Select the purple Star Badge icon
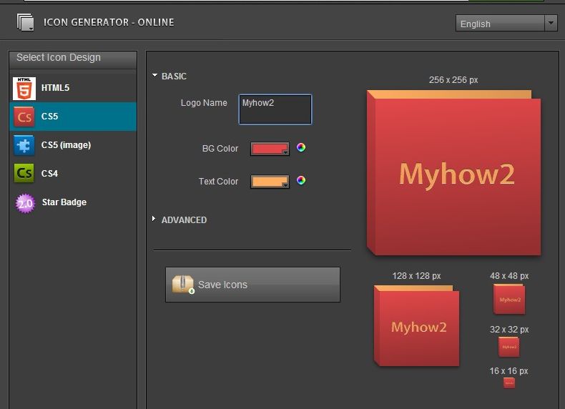Image resolution: width=565 pixels, height=409 pixels. [25, 203]
